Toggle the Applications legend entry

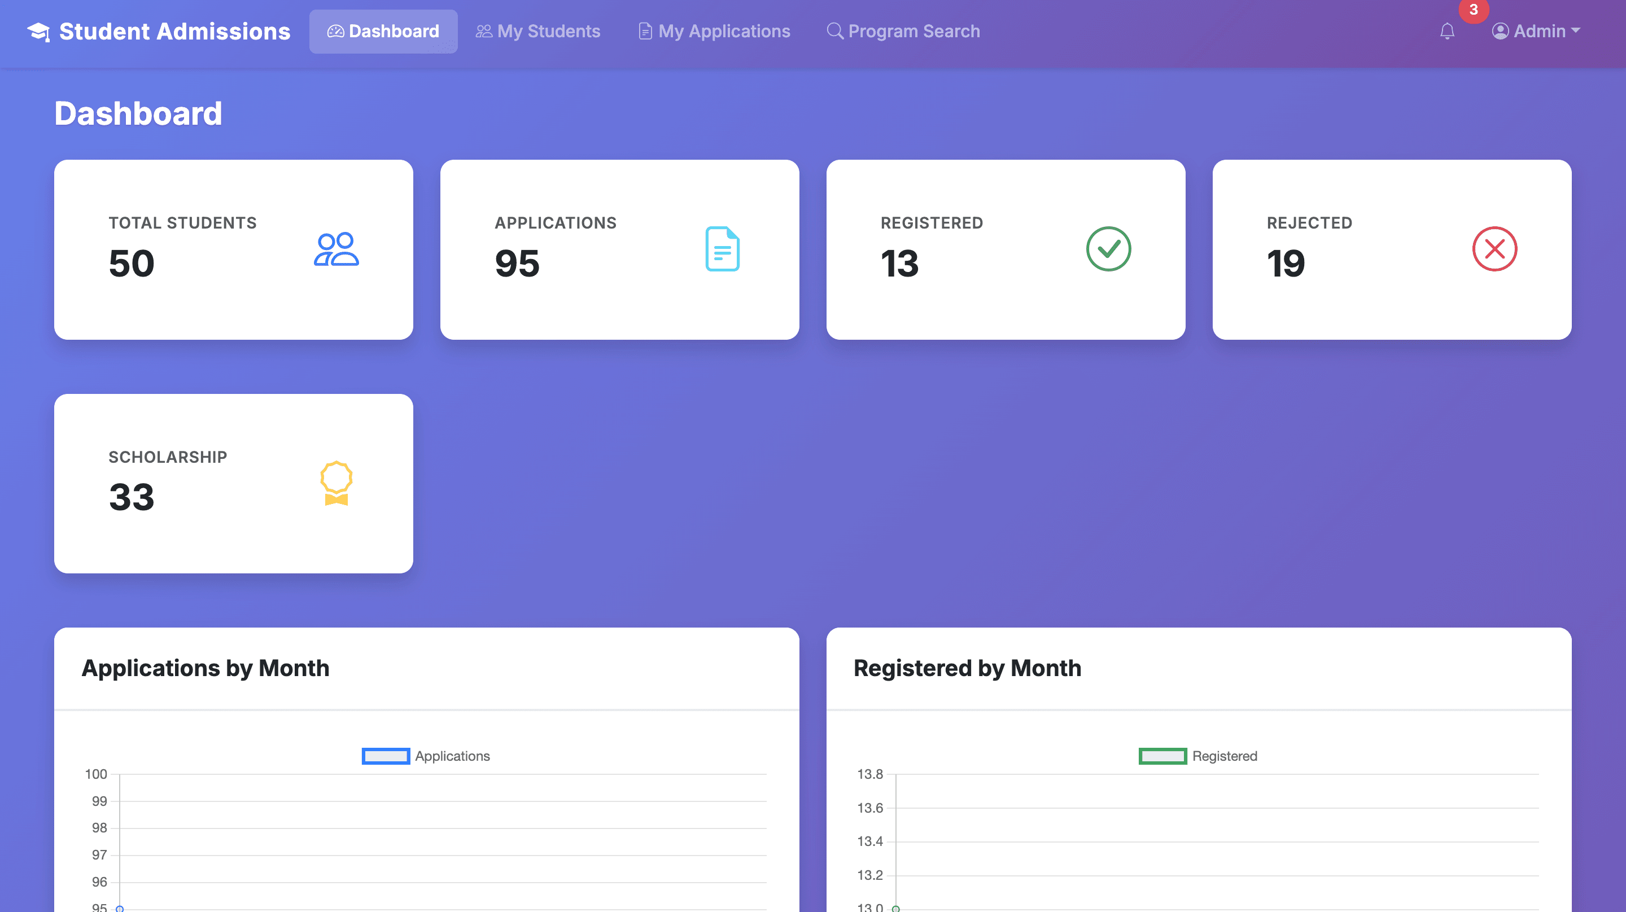coord(425,756)
